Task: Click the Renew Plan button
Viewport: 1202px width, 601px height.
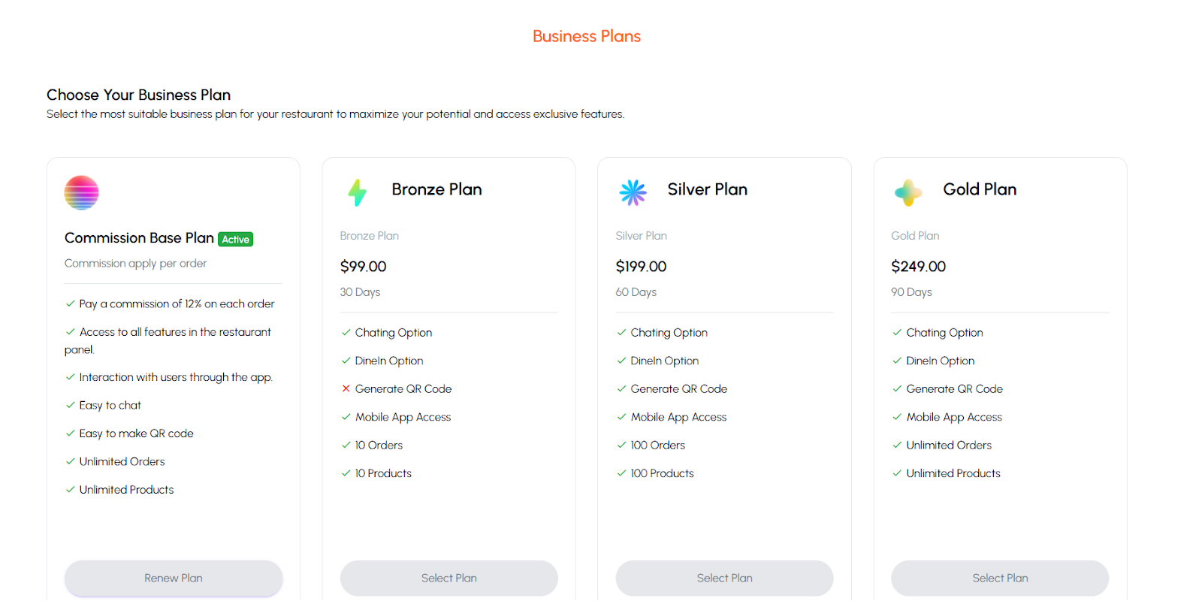Action: click(x=174, y=578)
